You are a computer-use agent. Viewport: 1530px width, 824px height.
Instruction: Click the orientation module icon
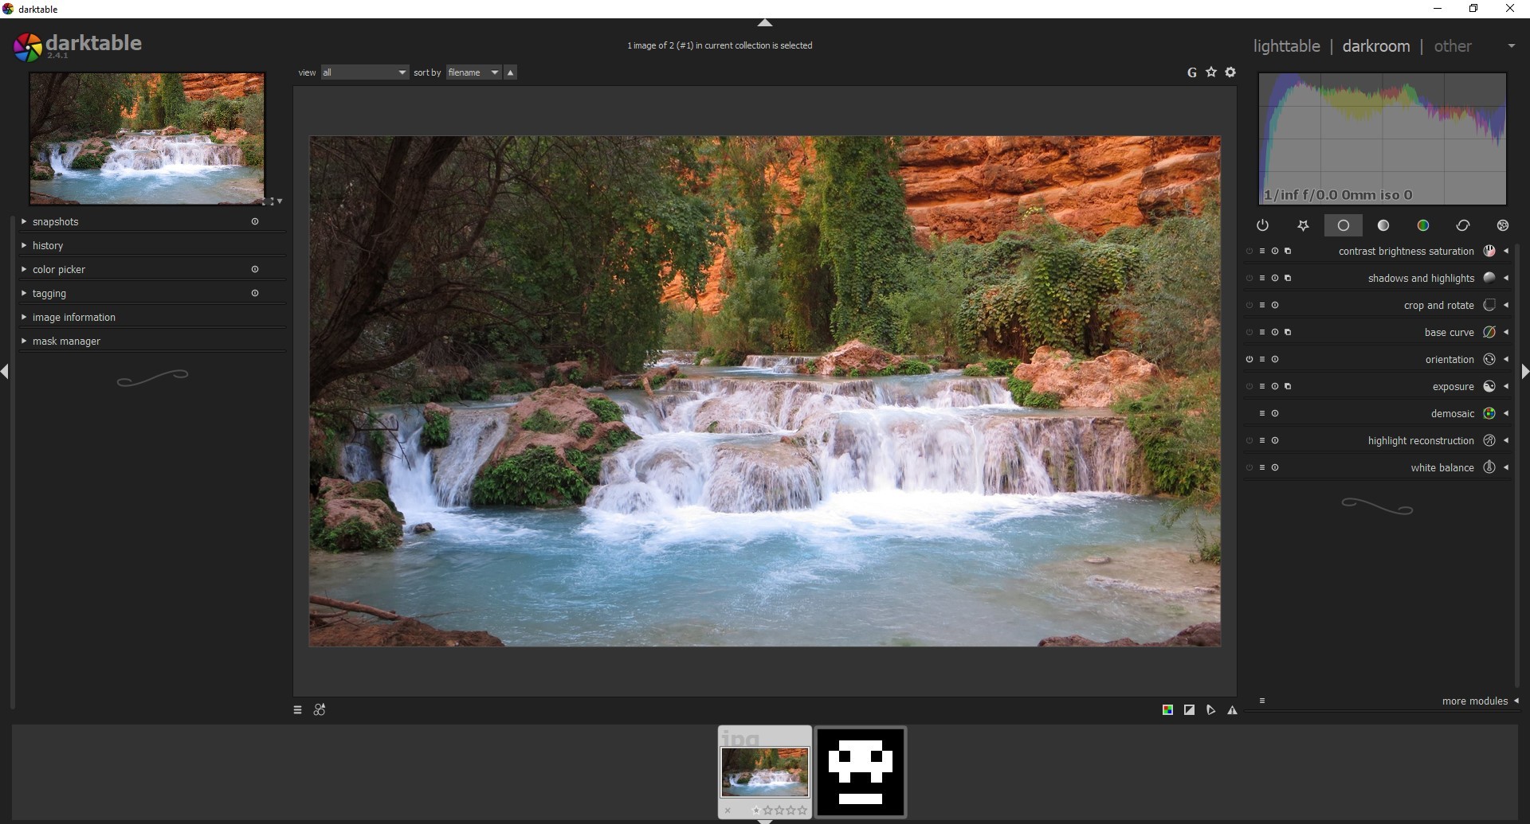(x=1489, y=359)
